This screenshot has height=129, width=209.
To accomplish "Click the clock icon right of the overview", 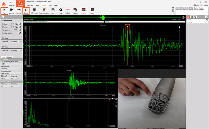I will point(183,18).
